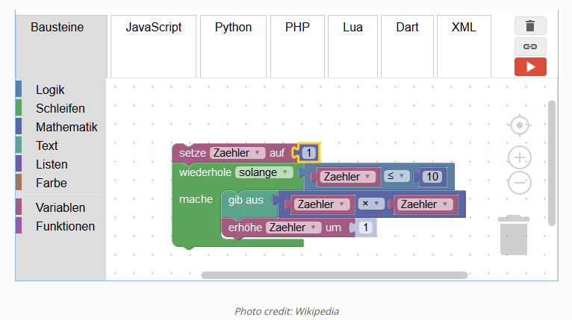Open the Zaehler dropdown in the erhöhe block
Screen dimensions: 572x320
pos(293,228)
